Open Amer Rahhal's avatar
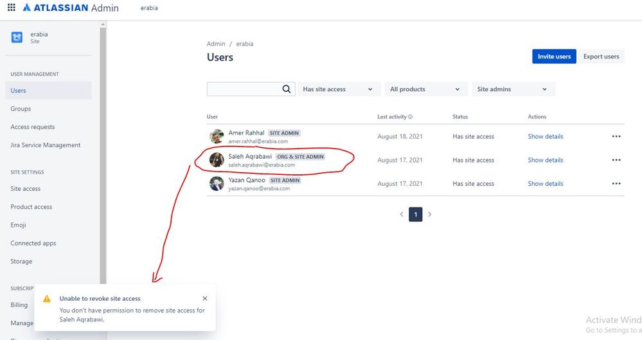642x340 pixels. tap(217, 136)
